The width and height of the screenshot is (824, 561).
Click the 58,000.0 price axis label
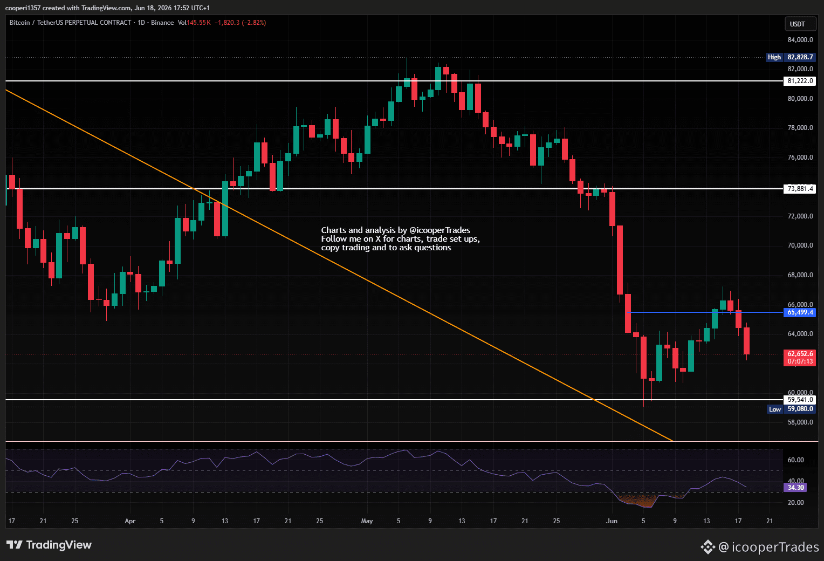click(x=800, y=422)
